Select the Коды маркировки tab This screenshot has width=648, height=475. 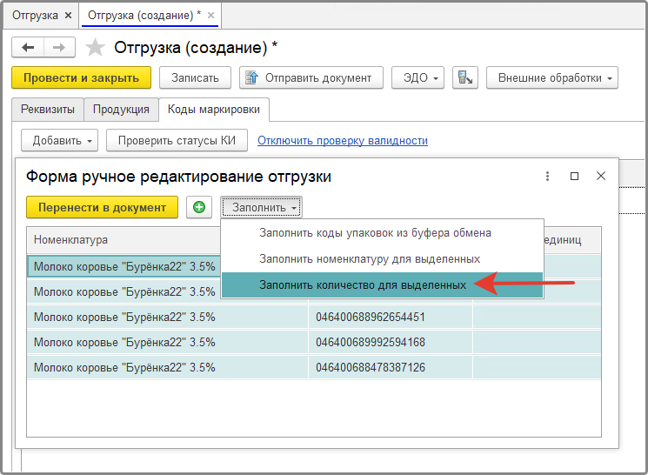[214, 109]
